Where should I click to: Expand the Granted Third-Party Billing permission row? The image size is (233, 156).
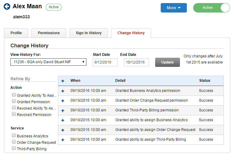tap(63, 111)
